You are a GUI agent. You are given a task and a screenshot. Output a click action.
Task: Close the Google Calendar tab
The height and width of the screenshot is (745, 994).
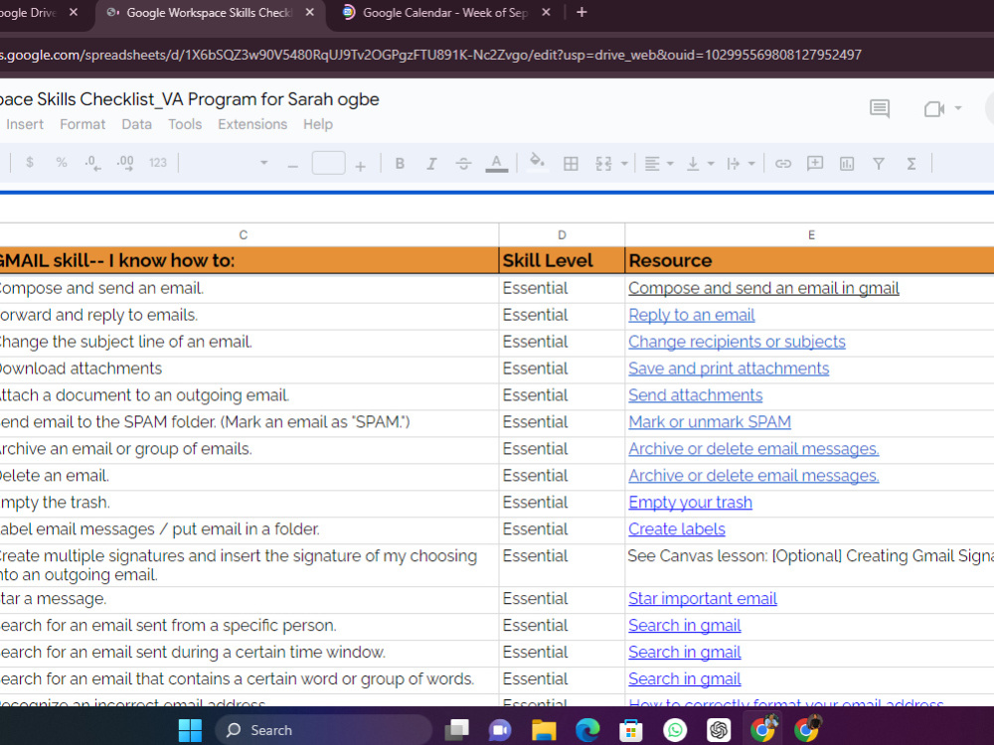click(546, 12)
